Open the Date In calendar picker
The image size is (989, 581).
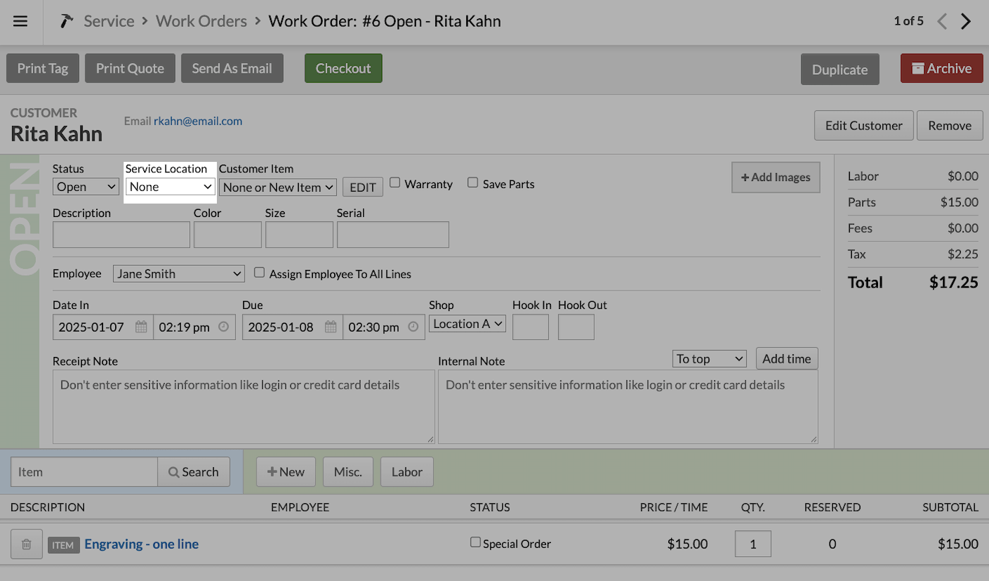tap(141, 327)
